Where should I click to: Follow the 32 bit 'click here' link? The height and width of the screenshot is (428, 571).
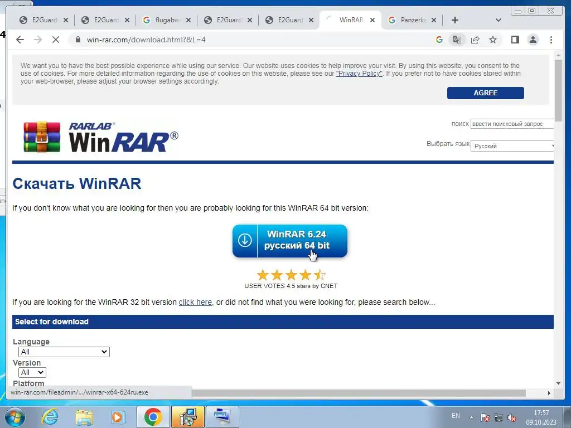pos(195,302)
